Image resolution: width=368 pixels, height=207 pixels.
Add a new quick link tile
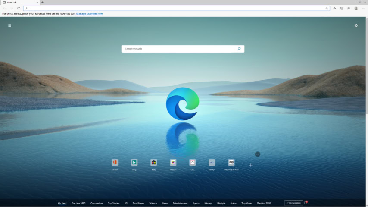251,165
